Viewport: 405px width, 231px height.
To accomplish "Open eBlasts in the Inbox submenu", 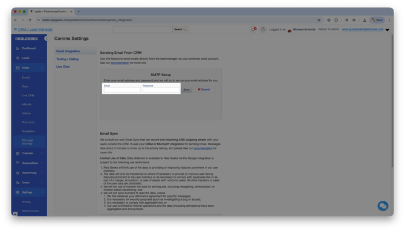I will pyautogui.click(x=27, y=105).
